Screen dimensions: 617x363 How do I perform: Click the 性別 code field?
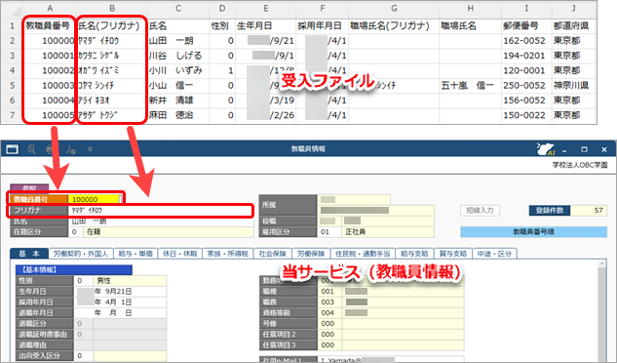click(84, 281)
